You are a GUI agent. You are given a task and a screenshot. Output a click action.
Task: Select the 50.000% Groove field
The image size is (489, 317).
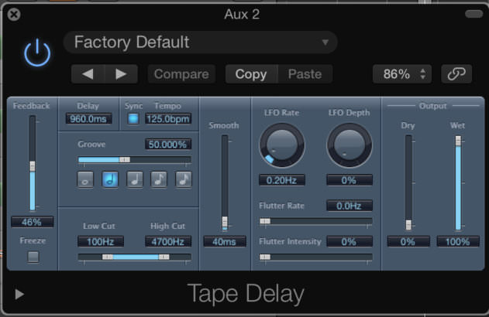pyautogui.click(x=168, y=145)
